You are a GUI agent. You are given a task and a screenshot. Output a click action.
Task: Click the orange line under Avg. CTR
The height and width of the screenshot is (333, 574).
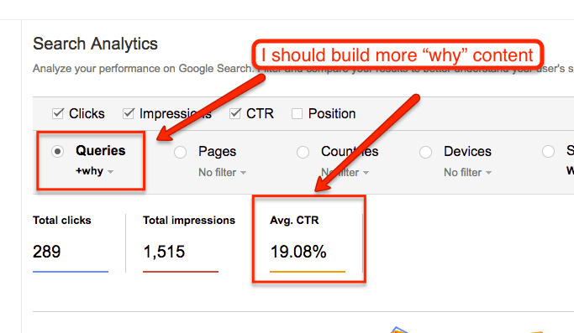click(308, 272)
